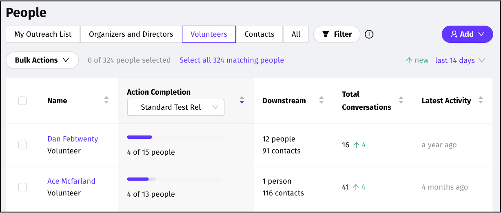The image size is (501, 213).
Task: Open the Filter funnel button
Action: coord(337,34)
